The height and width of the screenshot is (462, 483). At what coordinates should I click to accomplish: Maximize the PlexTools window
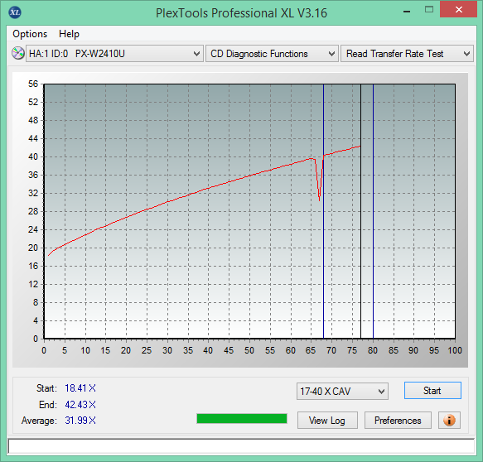(429, 10)
